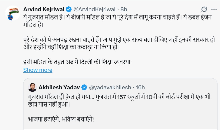Open the three-dot More options menu
Image resolution: width=220 pixels, height=130 pixels.
click(214, 9)
